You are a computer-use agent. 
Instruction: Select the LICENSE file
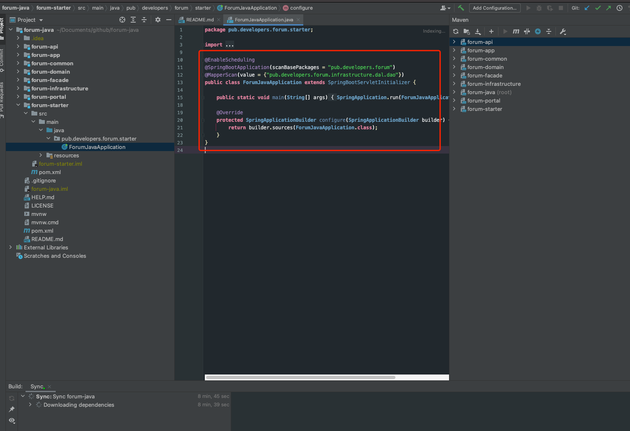tap(42, 205)
